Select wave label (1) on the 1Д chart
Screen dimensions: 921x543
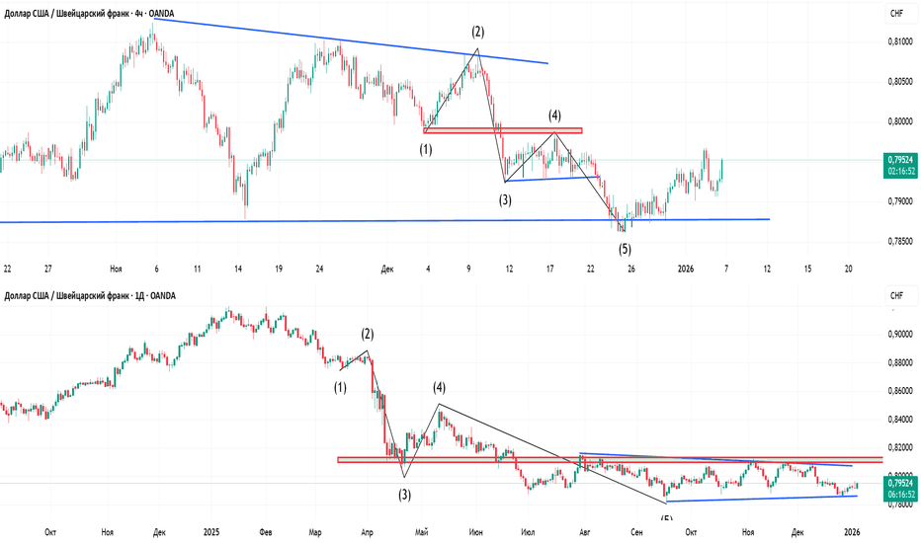340,388
